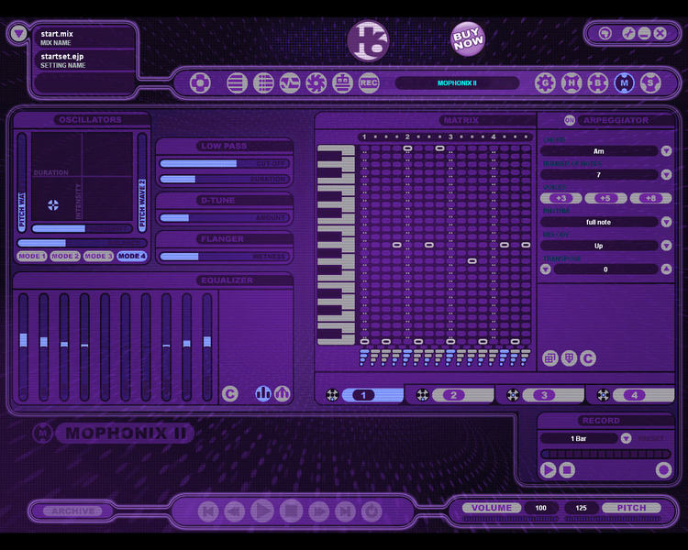Adjust the Low Pass CUT-OFF slider
The image size is (688, 550).
224,163
